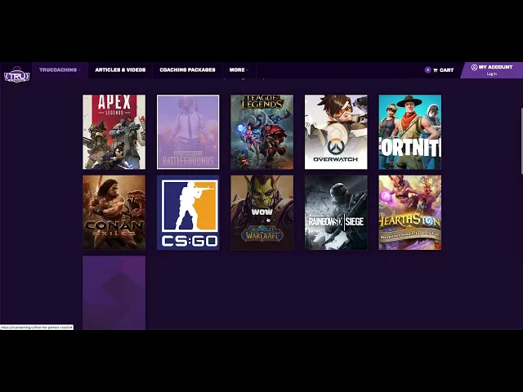Image resolution: width=523 pixels, height=392 pixels.
Task: Open the shopping cart
Action: (x=439, y=70)
